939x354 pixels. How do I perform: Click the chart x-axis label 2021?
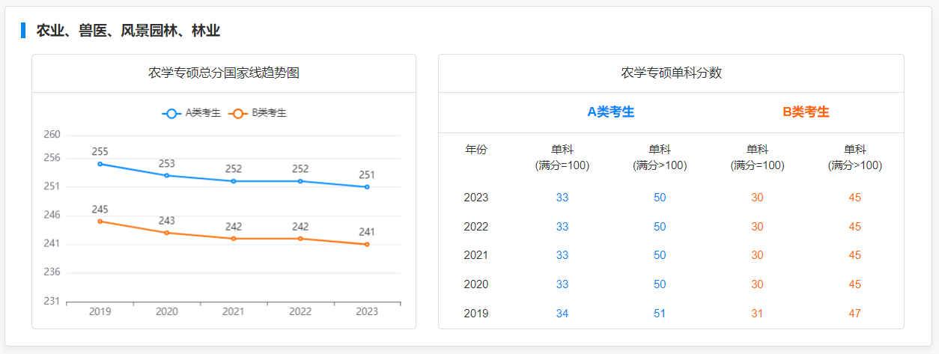pos(234,311)
